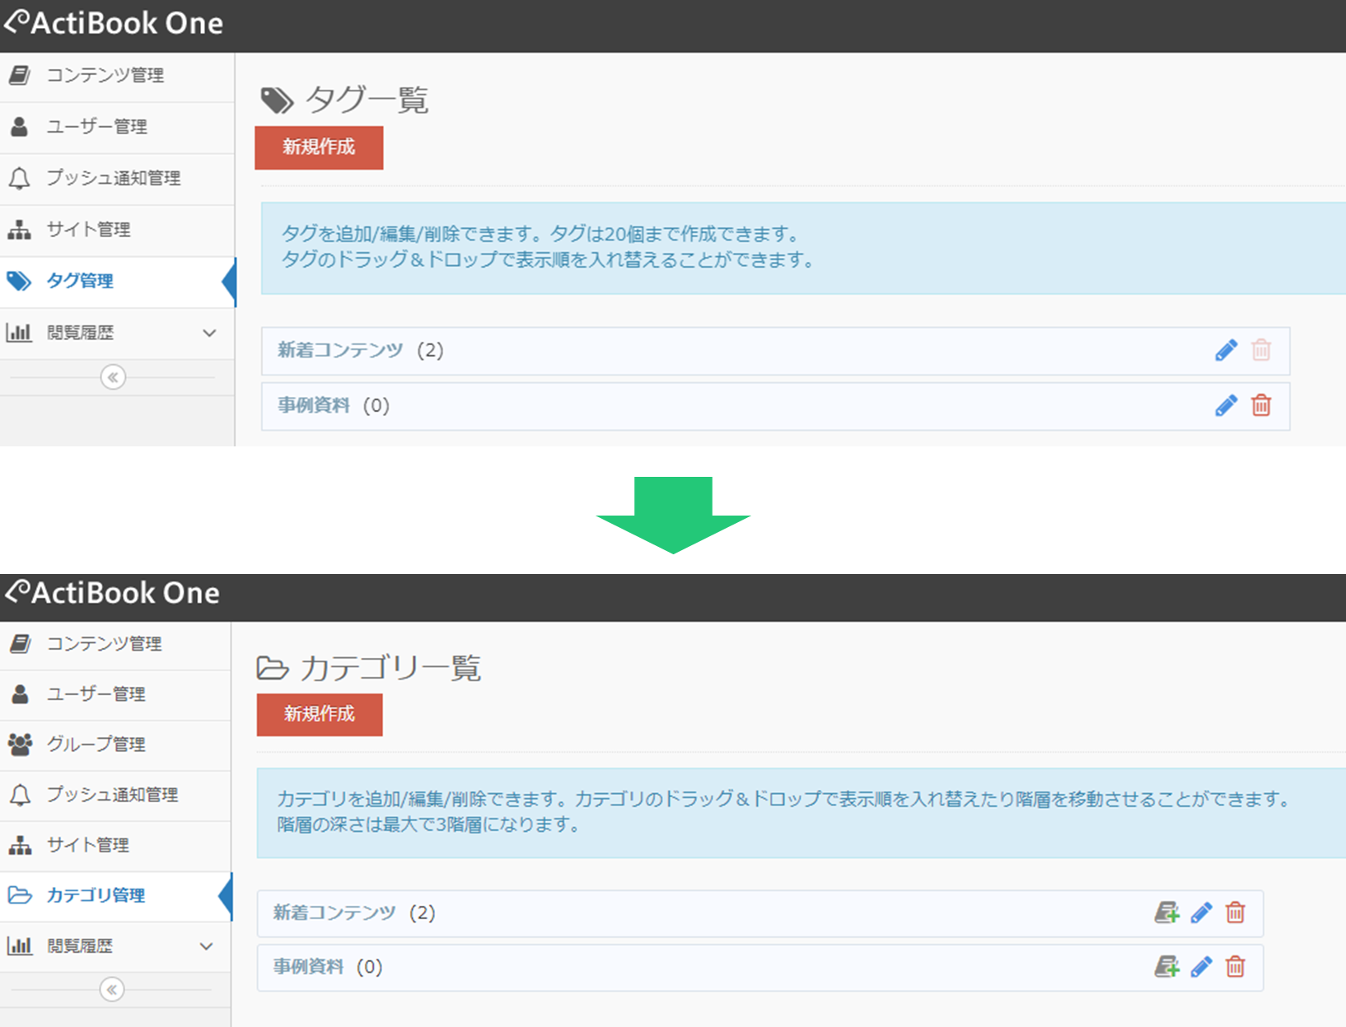Delete the 新着コンテンツ category via trash icon
Viewport: 1346px width, 1027px height.
tap(1236, 913)
